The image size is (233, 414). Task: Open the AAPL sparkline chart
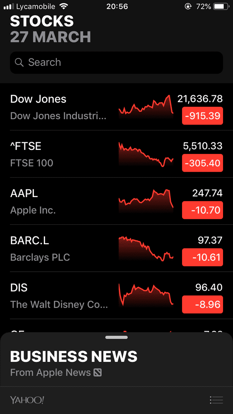pos(146,201)
